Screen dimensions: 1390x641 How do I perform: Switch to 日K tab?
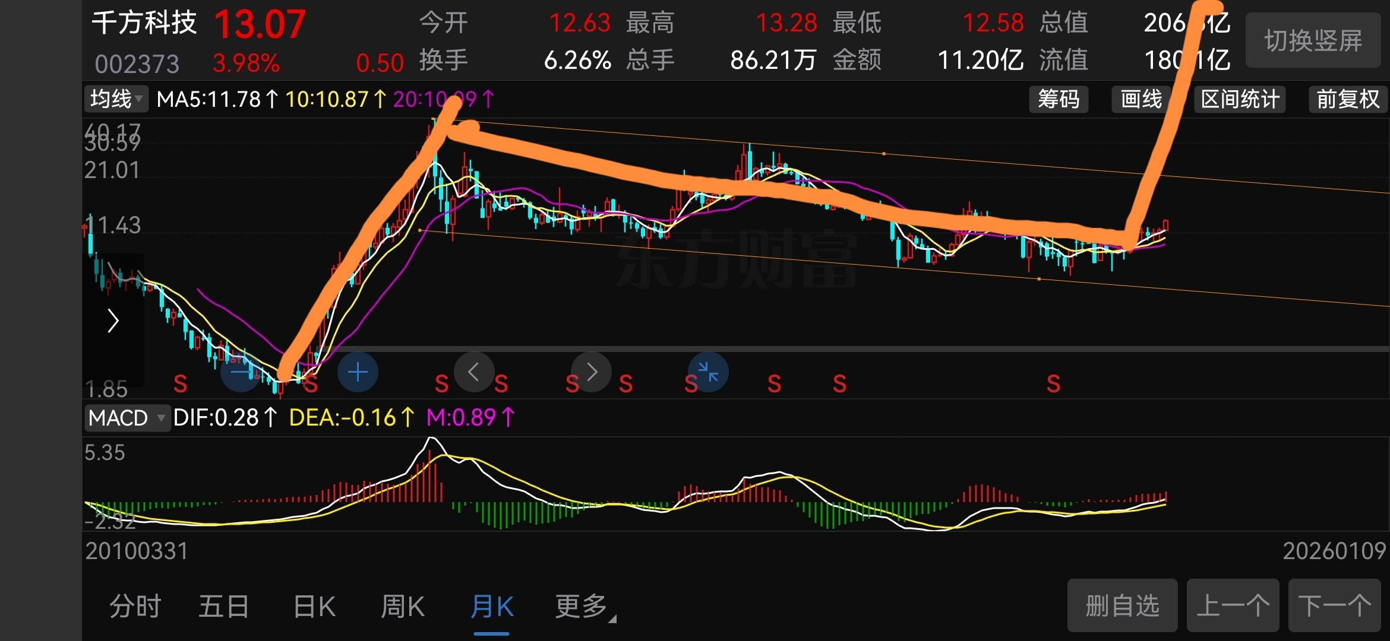point(314,607)
